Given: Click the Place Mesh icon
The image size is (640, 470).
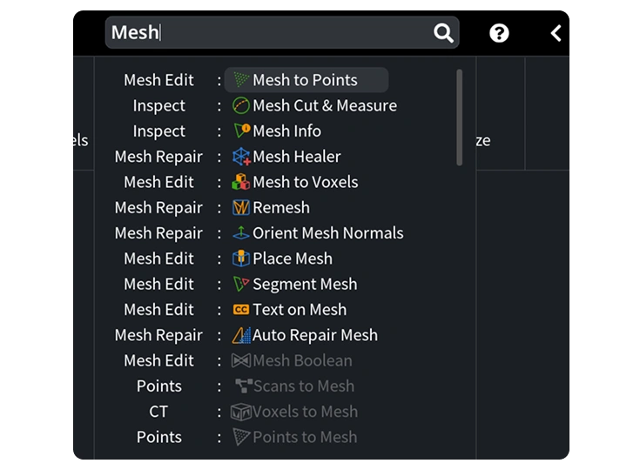Looking at the screenshot, I should pos(241,258).
